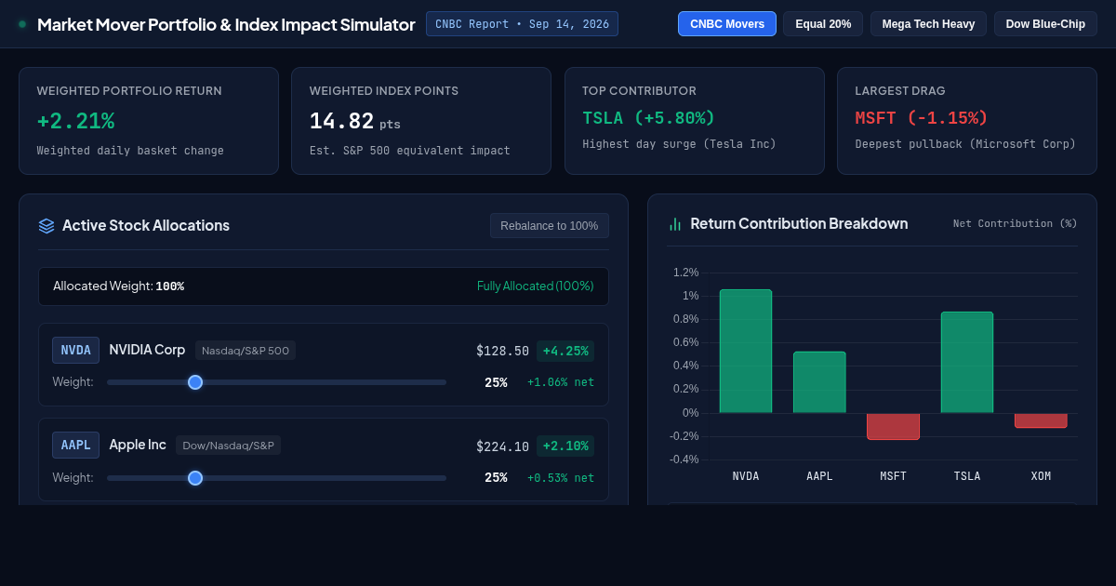Click the MSFT label on the chart axis
Image resolution: width=1116 pixels, height=586 pixels.
893,476
